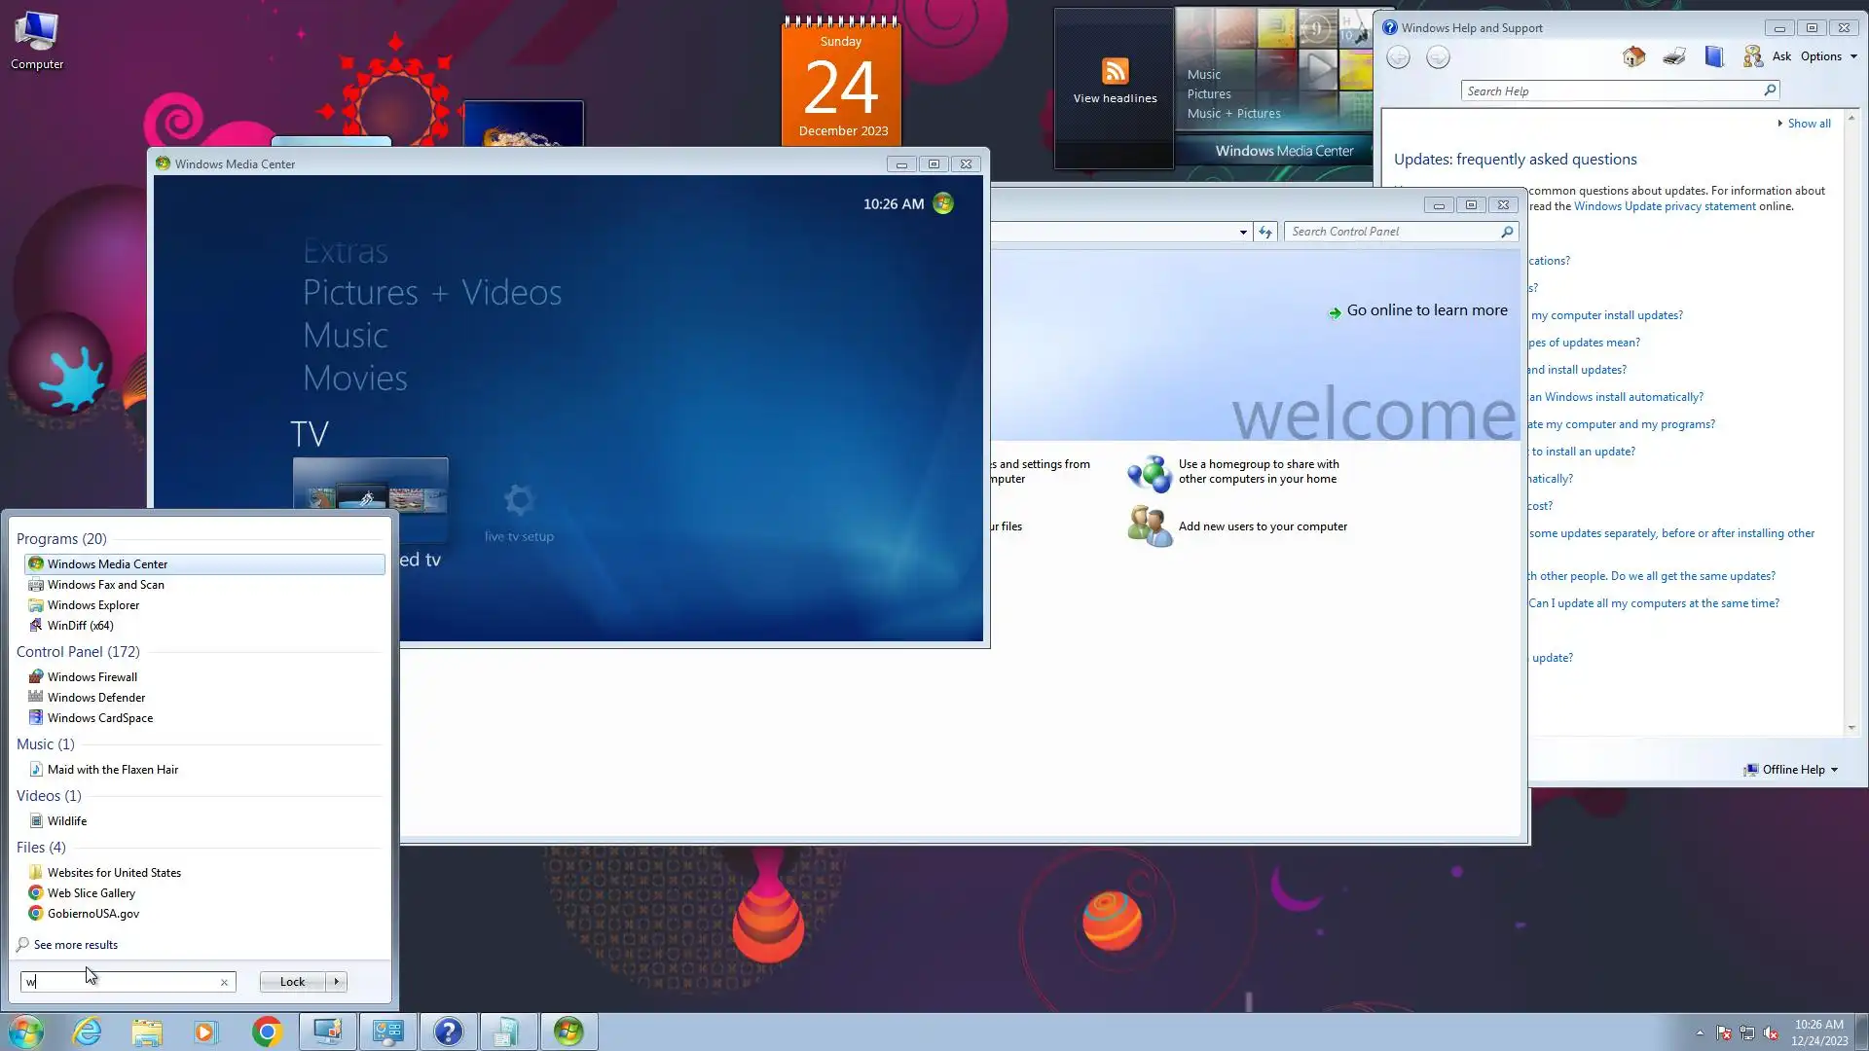The image size is (1869, 1051).
Task: Select Pictures + Videos in Media Center
Action: click(431, 293)
